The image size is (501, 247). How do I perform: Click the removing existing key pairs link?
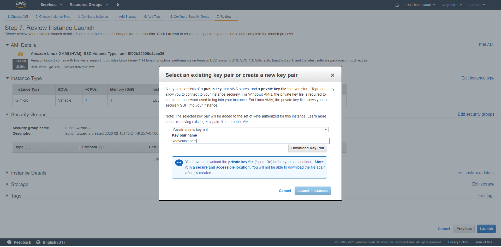(x=213, y=122)
